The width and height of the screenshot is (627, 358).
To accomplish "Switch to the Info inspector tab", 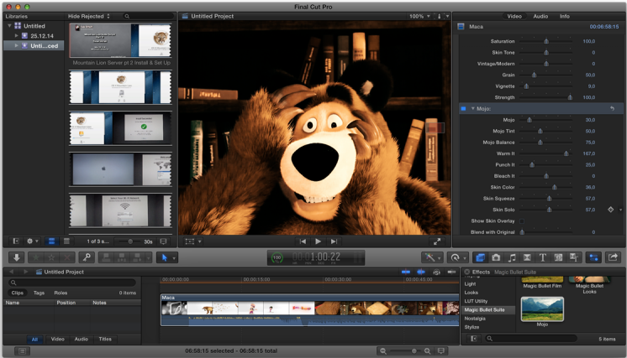I will [565, 16].
